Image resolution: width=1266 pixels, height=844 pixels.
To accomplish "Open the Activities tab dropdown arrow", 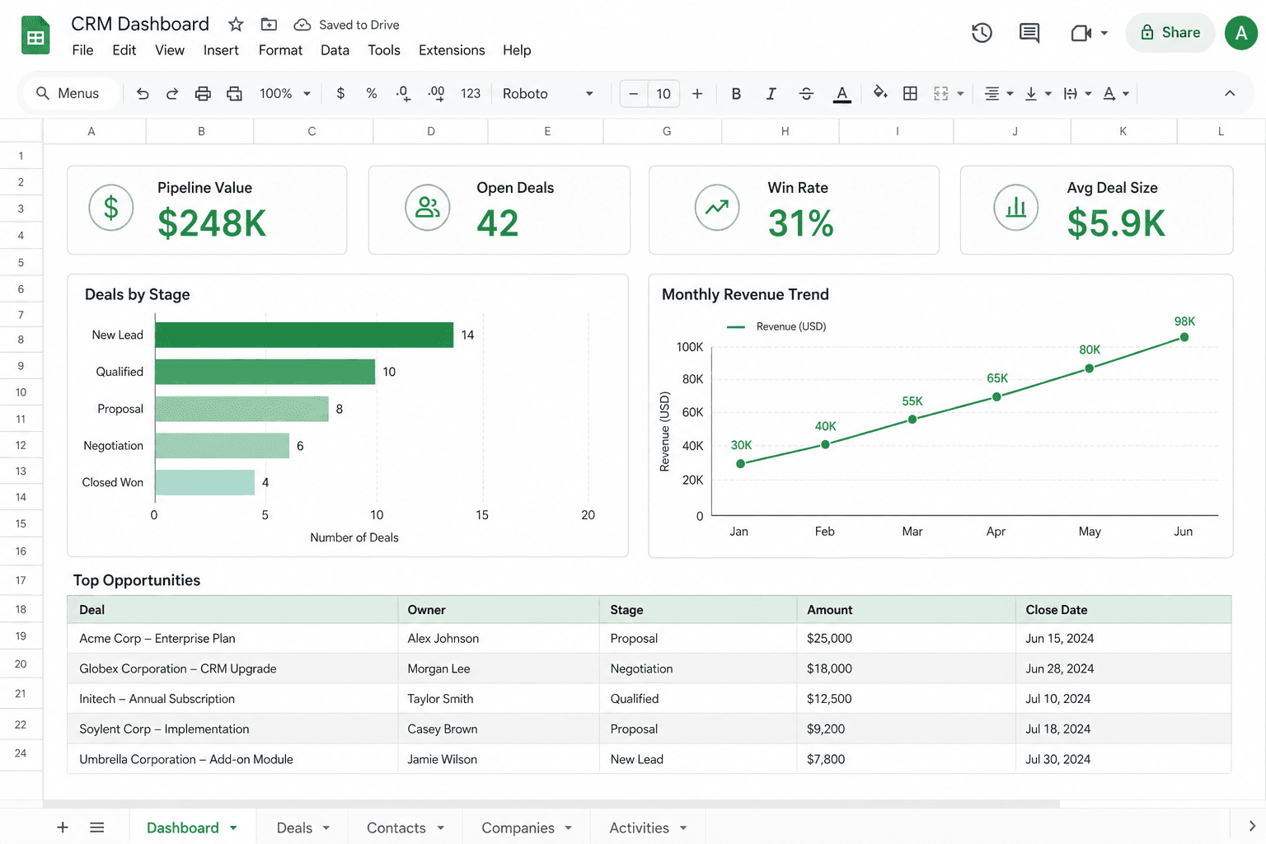I will click(x=683, y=828).
